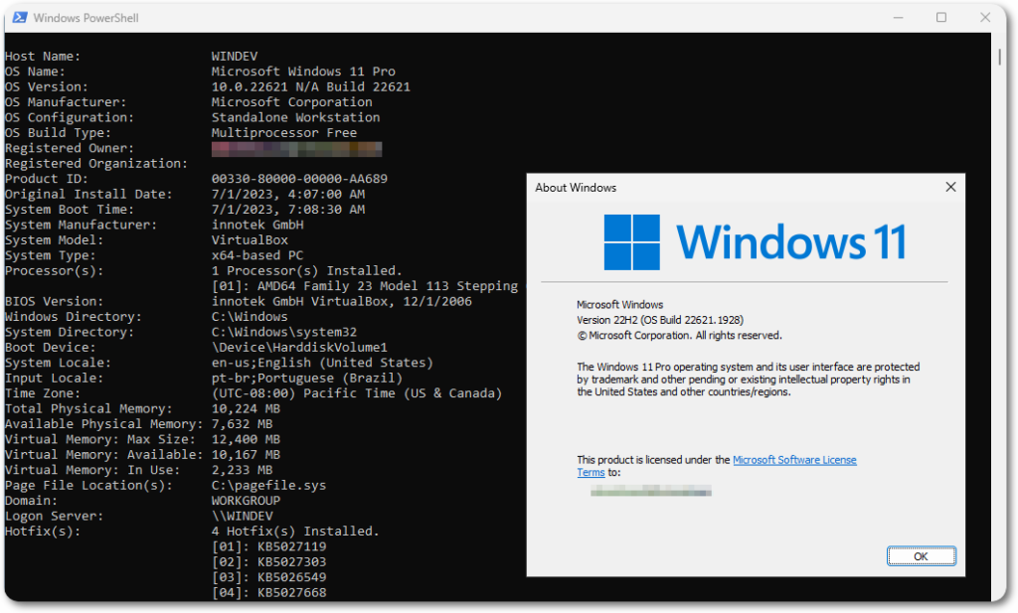This screenshot has width=1018, height=613.
Task: Click the C:\pagefile.sys path text
Action: [x=268, y=485]
